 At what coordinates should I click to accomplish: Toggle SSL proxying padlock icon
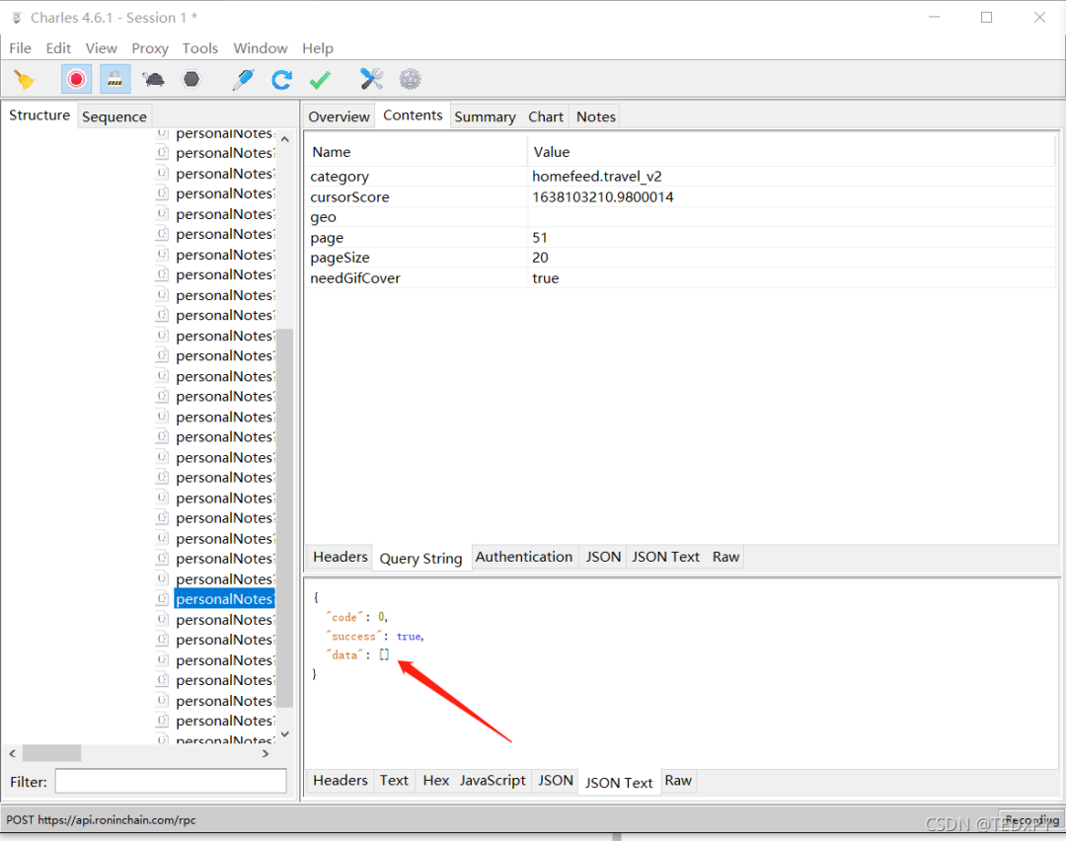[114, 80]
